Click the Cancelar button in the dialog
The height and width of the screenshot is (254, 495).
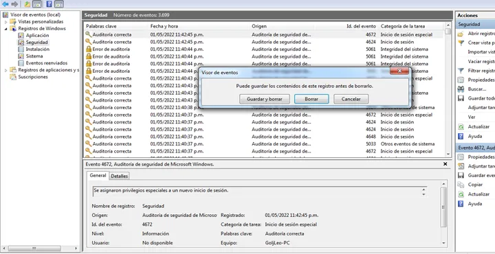(x=351, y=99)
